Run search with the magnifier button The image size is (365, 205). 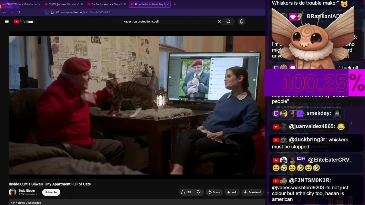point(228,21)
